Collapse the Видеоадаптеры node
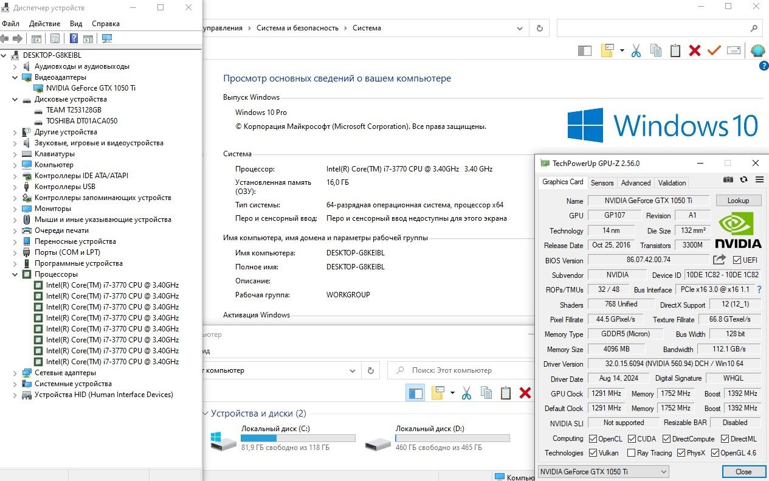This screenshot has width=769, height=481. click(x=15, y=77)
